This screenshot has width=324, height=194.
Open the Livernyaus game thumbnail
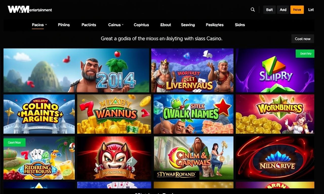[x=192, y=70]
